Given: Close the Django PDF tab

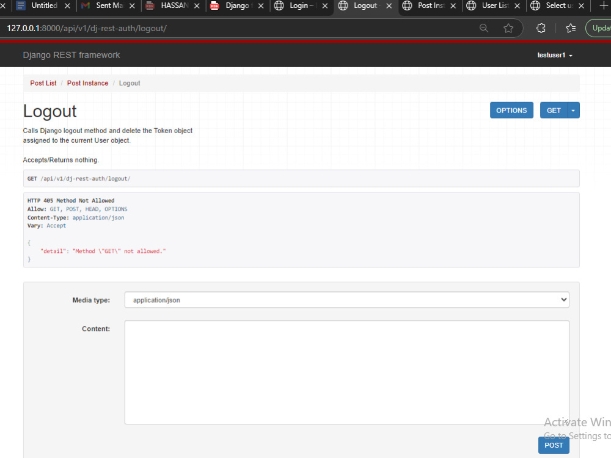Looking at the screenshot, I should point(261,6).
